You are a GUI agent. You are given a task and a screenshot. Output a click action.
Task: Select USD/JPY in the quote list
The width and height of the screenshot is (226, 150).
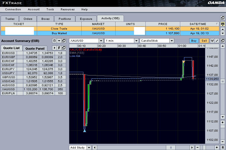(33, 73)
